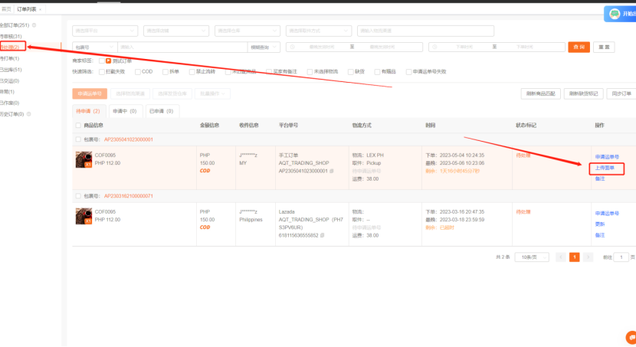Viewport: 636px width, 347px height.
Task: Copy platform order number AP2305041023000001 via copy icon
Action: tap(331, 171)
